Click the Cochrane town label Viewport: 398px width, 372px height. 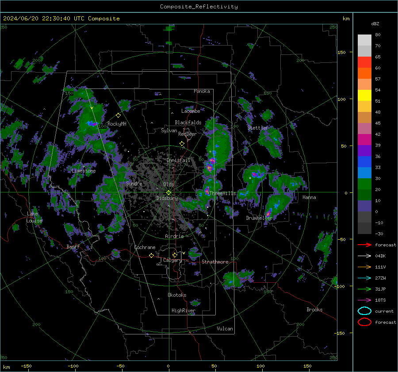coord(145,247)
